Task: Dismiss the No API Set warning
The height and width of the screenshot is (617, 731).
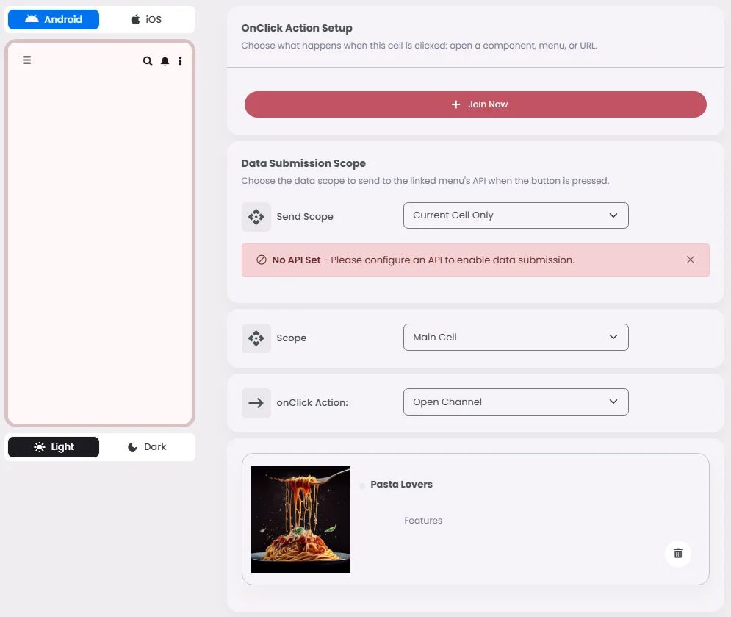Action: (691, 260)
